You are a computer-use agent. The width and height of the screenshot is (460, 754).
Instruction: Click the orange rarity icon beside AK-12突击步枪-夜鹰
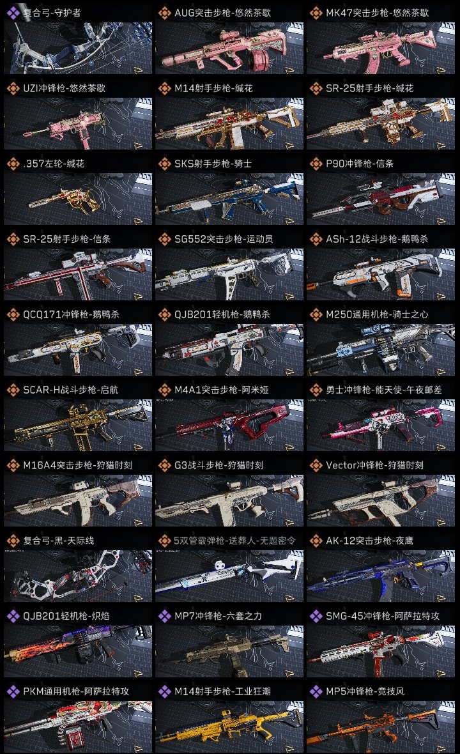click(x=316, y=541)
